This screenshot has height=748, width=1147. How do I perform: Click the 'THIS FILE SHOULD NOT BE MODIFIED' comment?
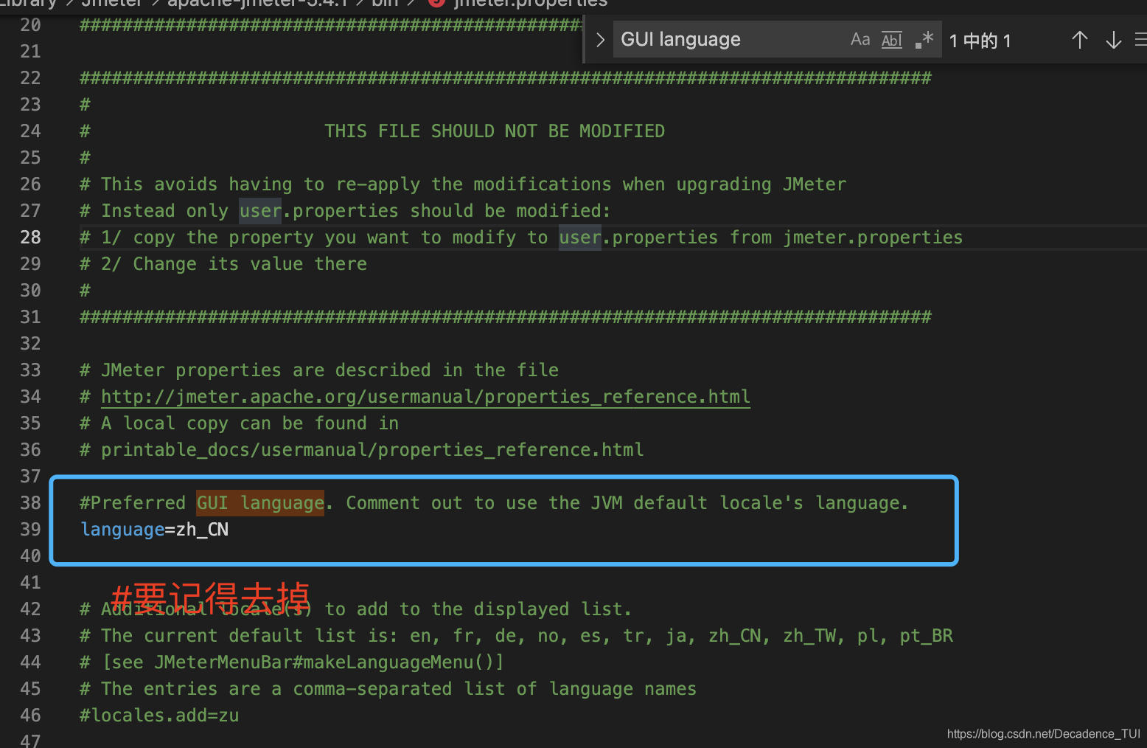click(495, 131)
